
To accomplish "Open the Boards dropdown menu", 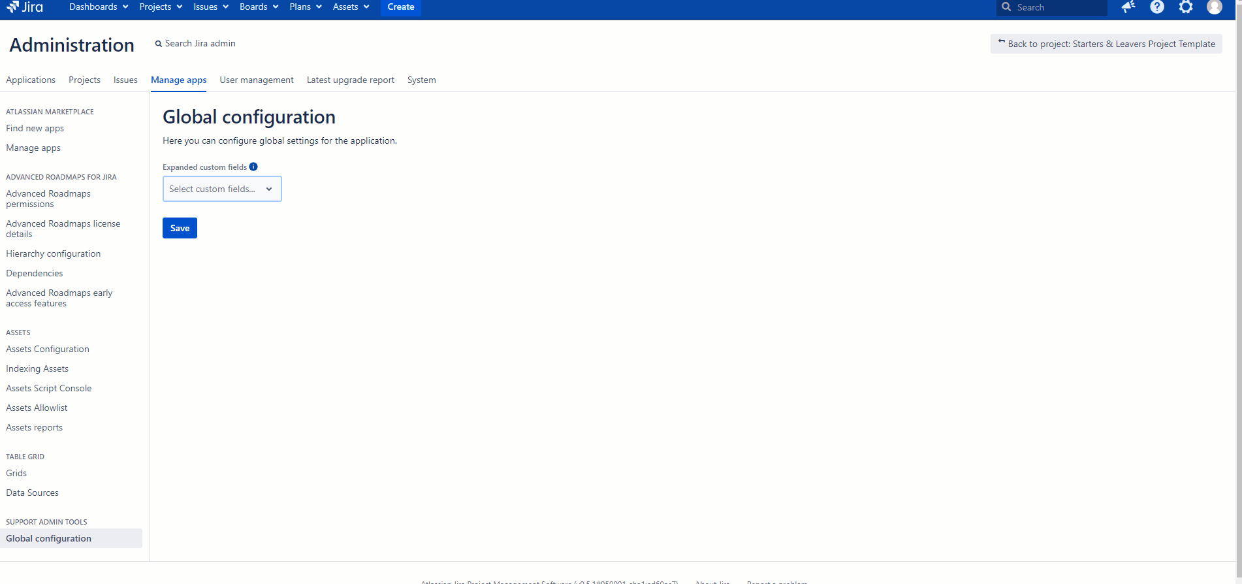I will tap(259, 7).
